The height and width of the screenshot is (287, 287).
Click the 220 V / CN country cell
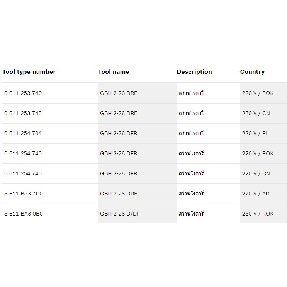tap(256, 173)
